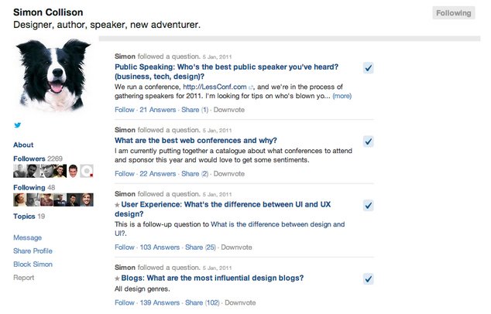
Task: Click the Following button
Action: pyautogui.click(x=453, y=13)
